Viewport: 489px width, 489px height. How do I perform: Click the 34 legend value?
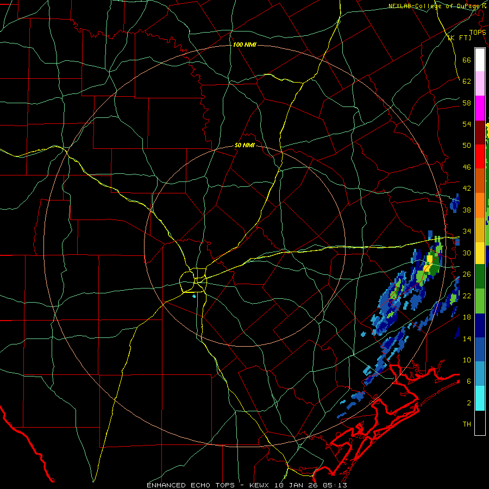[x=467, y=231]
